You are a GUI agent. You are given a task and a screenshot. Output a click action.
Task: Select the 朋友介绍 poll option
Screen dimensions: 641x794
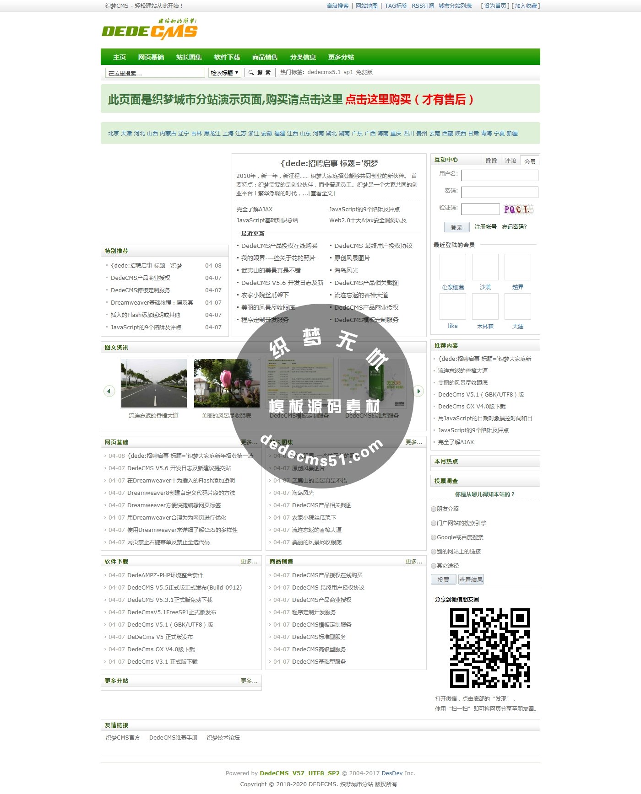(x=434, y=509)
